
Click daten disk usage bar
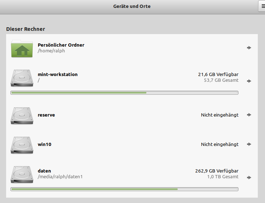pos(124,189)
